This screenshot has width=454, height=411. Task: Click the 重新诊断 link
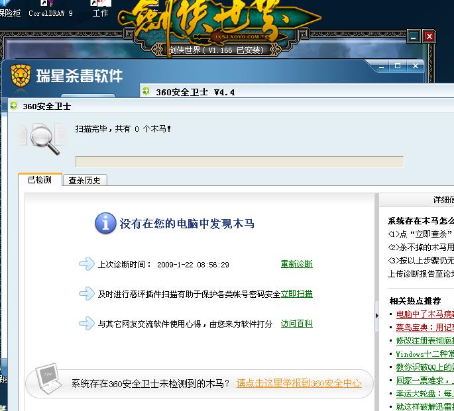(297, 264)
